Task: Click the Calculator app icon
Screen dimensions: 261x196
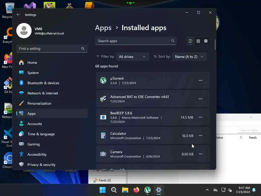Action: coord(103,136)
